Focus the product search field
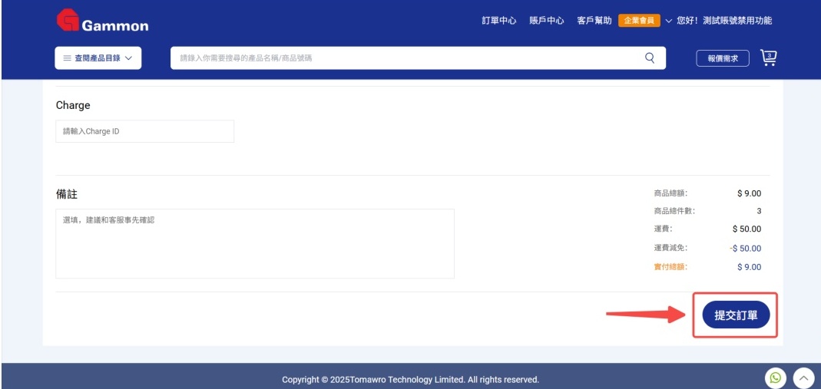This screenshot has width=821, height=389. (x=407, y=58)
